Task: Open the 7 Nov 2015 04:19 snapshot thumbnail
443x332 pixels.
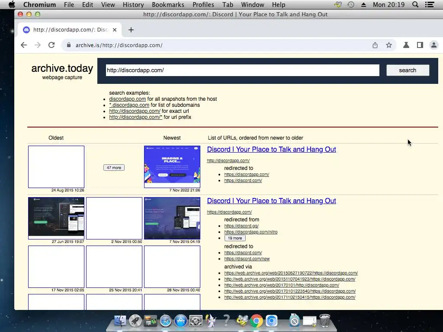Action: tap(172, 218)
